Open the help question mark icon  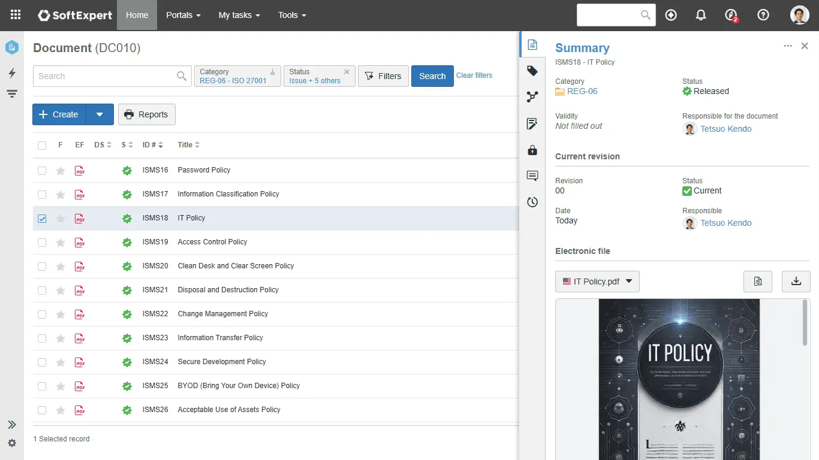[763, 15]
